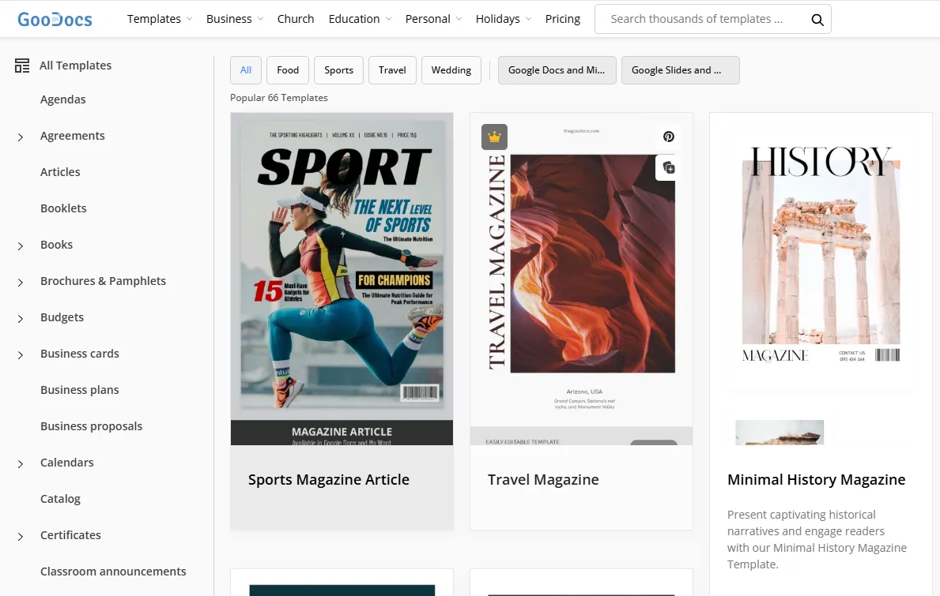Open the Sports Magazine cover thumbnail
Screen dimensions: 940x596
(x=342, y=268)
